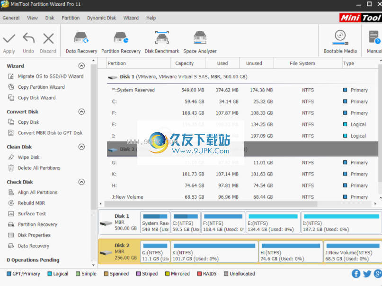This screenshot has width=382, height=286.
Task: Start the Migrate OS to SSD/HD Wizard
Action: pos(51,76)
